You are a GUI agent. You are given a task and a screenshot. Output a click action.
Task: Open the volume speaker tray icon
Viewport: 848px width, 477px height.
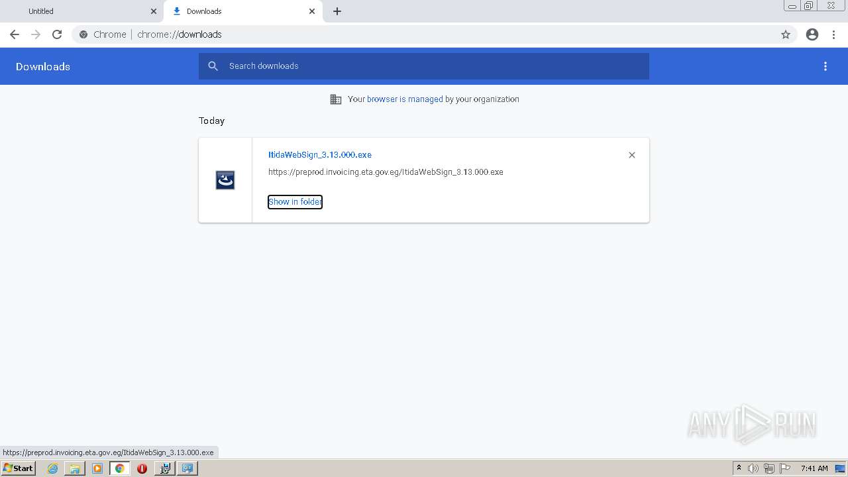pyautogui.click(x=753, y=468)
